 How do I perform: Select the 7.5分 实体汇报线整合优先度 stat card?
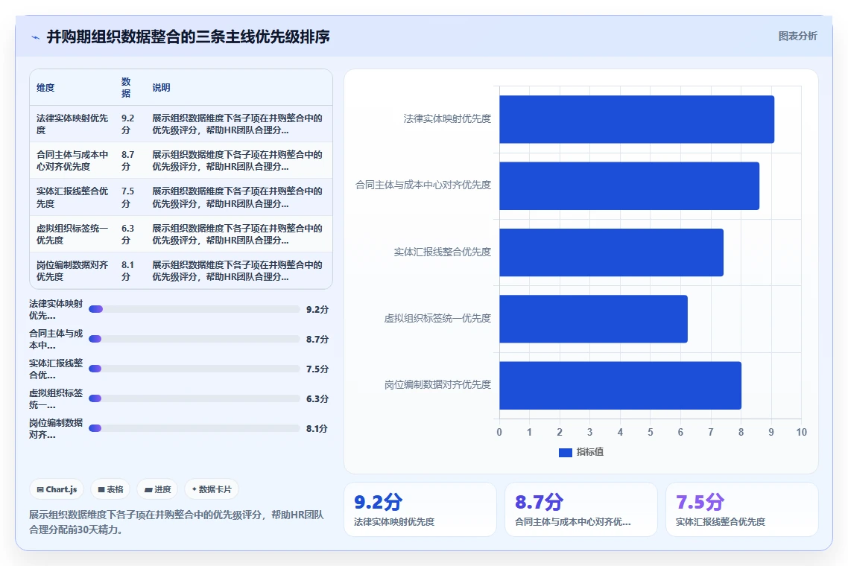pyautogui.click(x=742, y=509)
